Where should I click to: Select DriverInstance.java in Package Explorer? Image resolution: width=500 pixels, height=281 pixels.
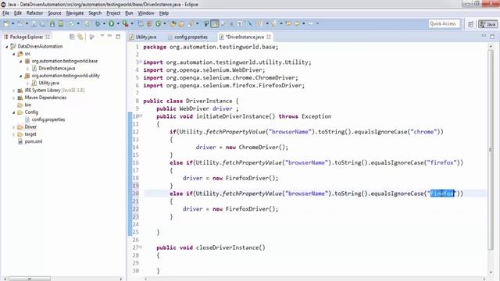click(x=54, y=68)
